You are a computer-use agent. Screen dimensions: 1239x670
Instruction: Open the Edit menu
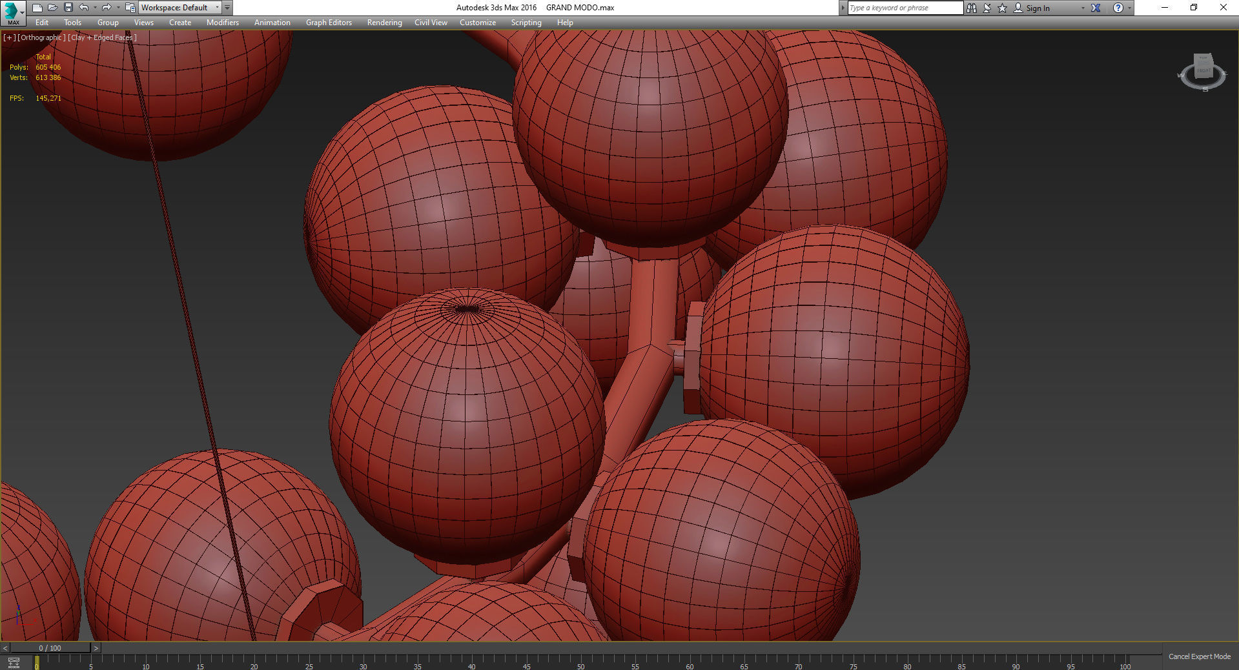click(x=42, y=23)
